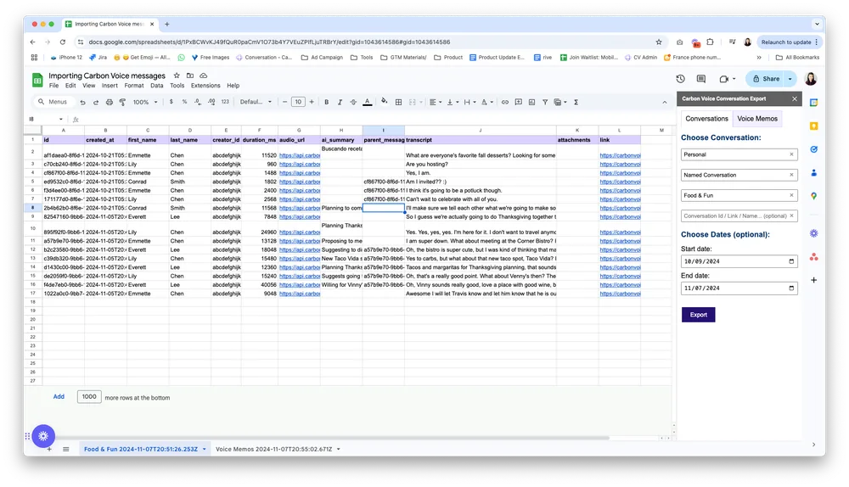
Task: Open Google Tasks in the side panel
Action: click(x=814, y=149)
